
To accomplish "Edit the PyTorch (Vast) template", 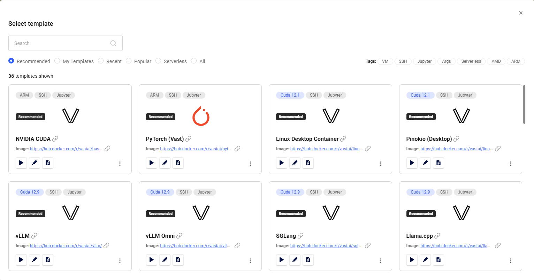I will tap(165, 163).
